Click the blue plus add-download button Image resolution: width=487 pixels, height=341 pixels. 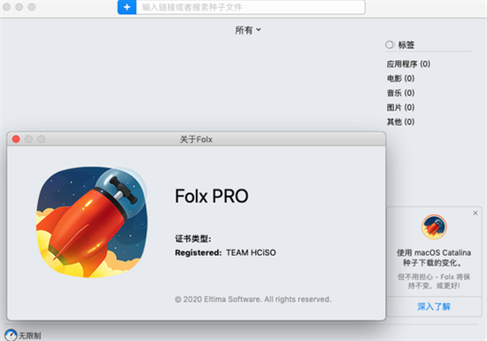point(127,7)
